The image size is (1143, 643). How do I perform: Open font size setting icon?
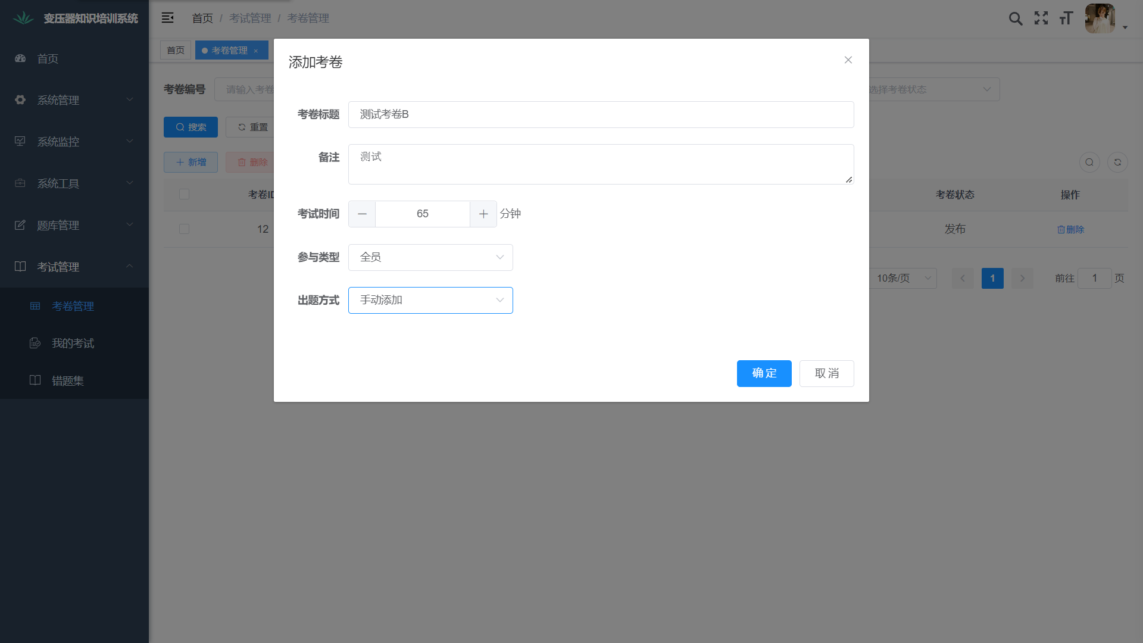pos(1066,18)
